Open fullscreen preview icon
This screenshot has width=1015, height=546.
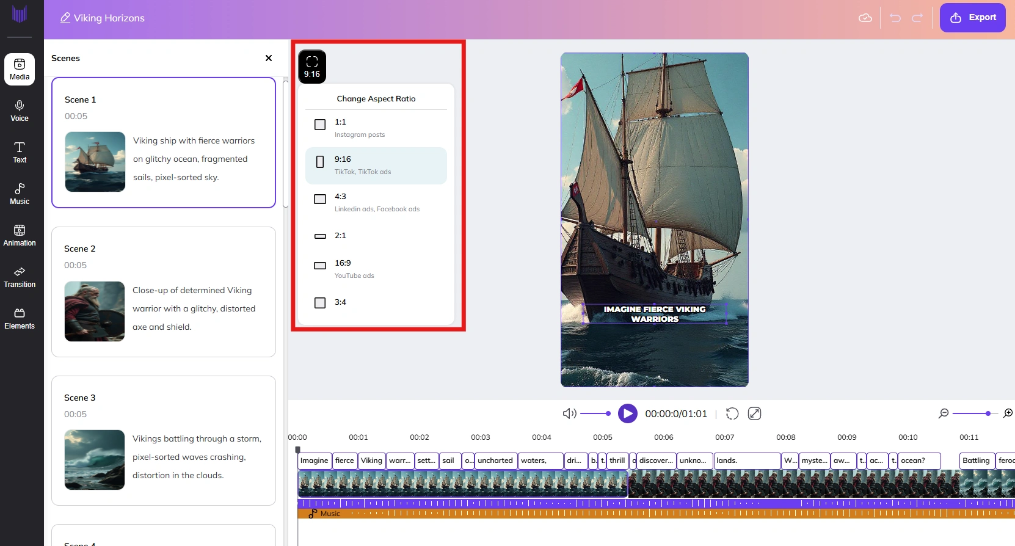click(x=755, y=413)
